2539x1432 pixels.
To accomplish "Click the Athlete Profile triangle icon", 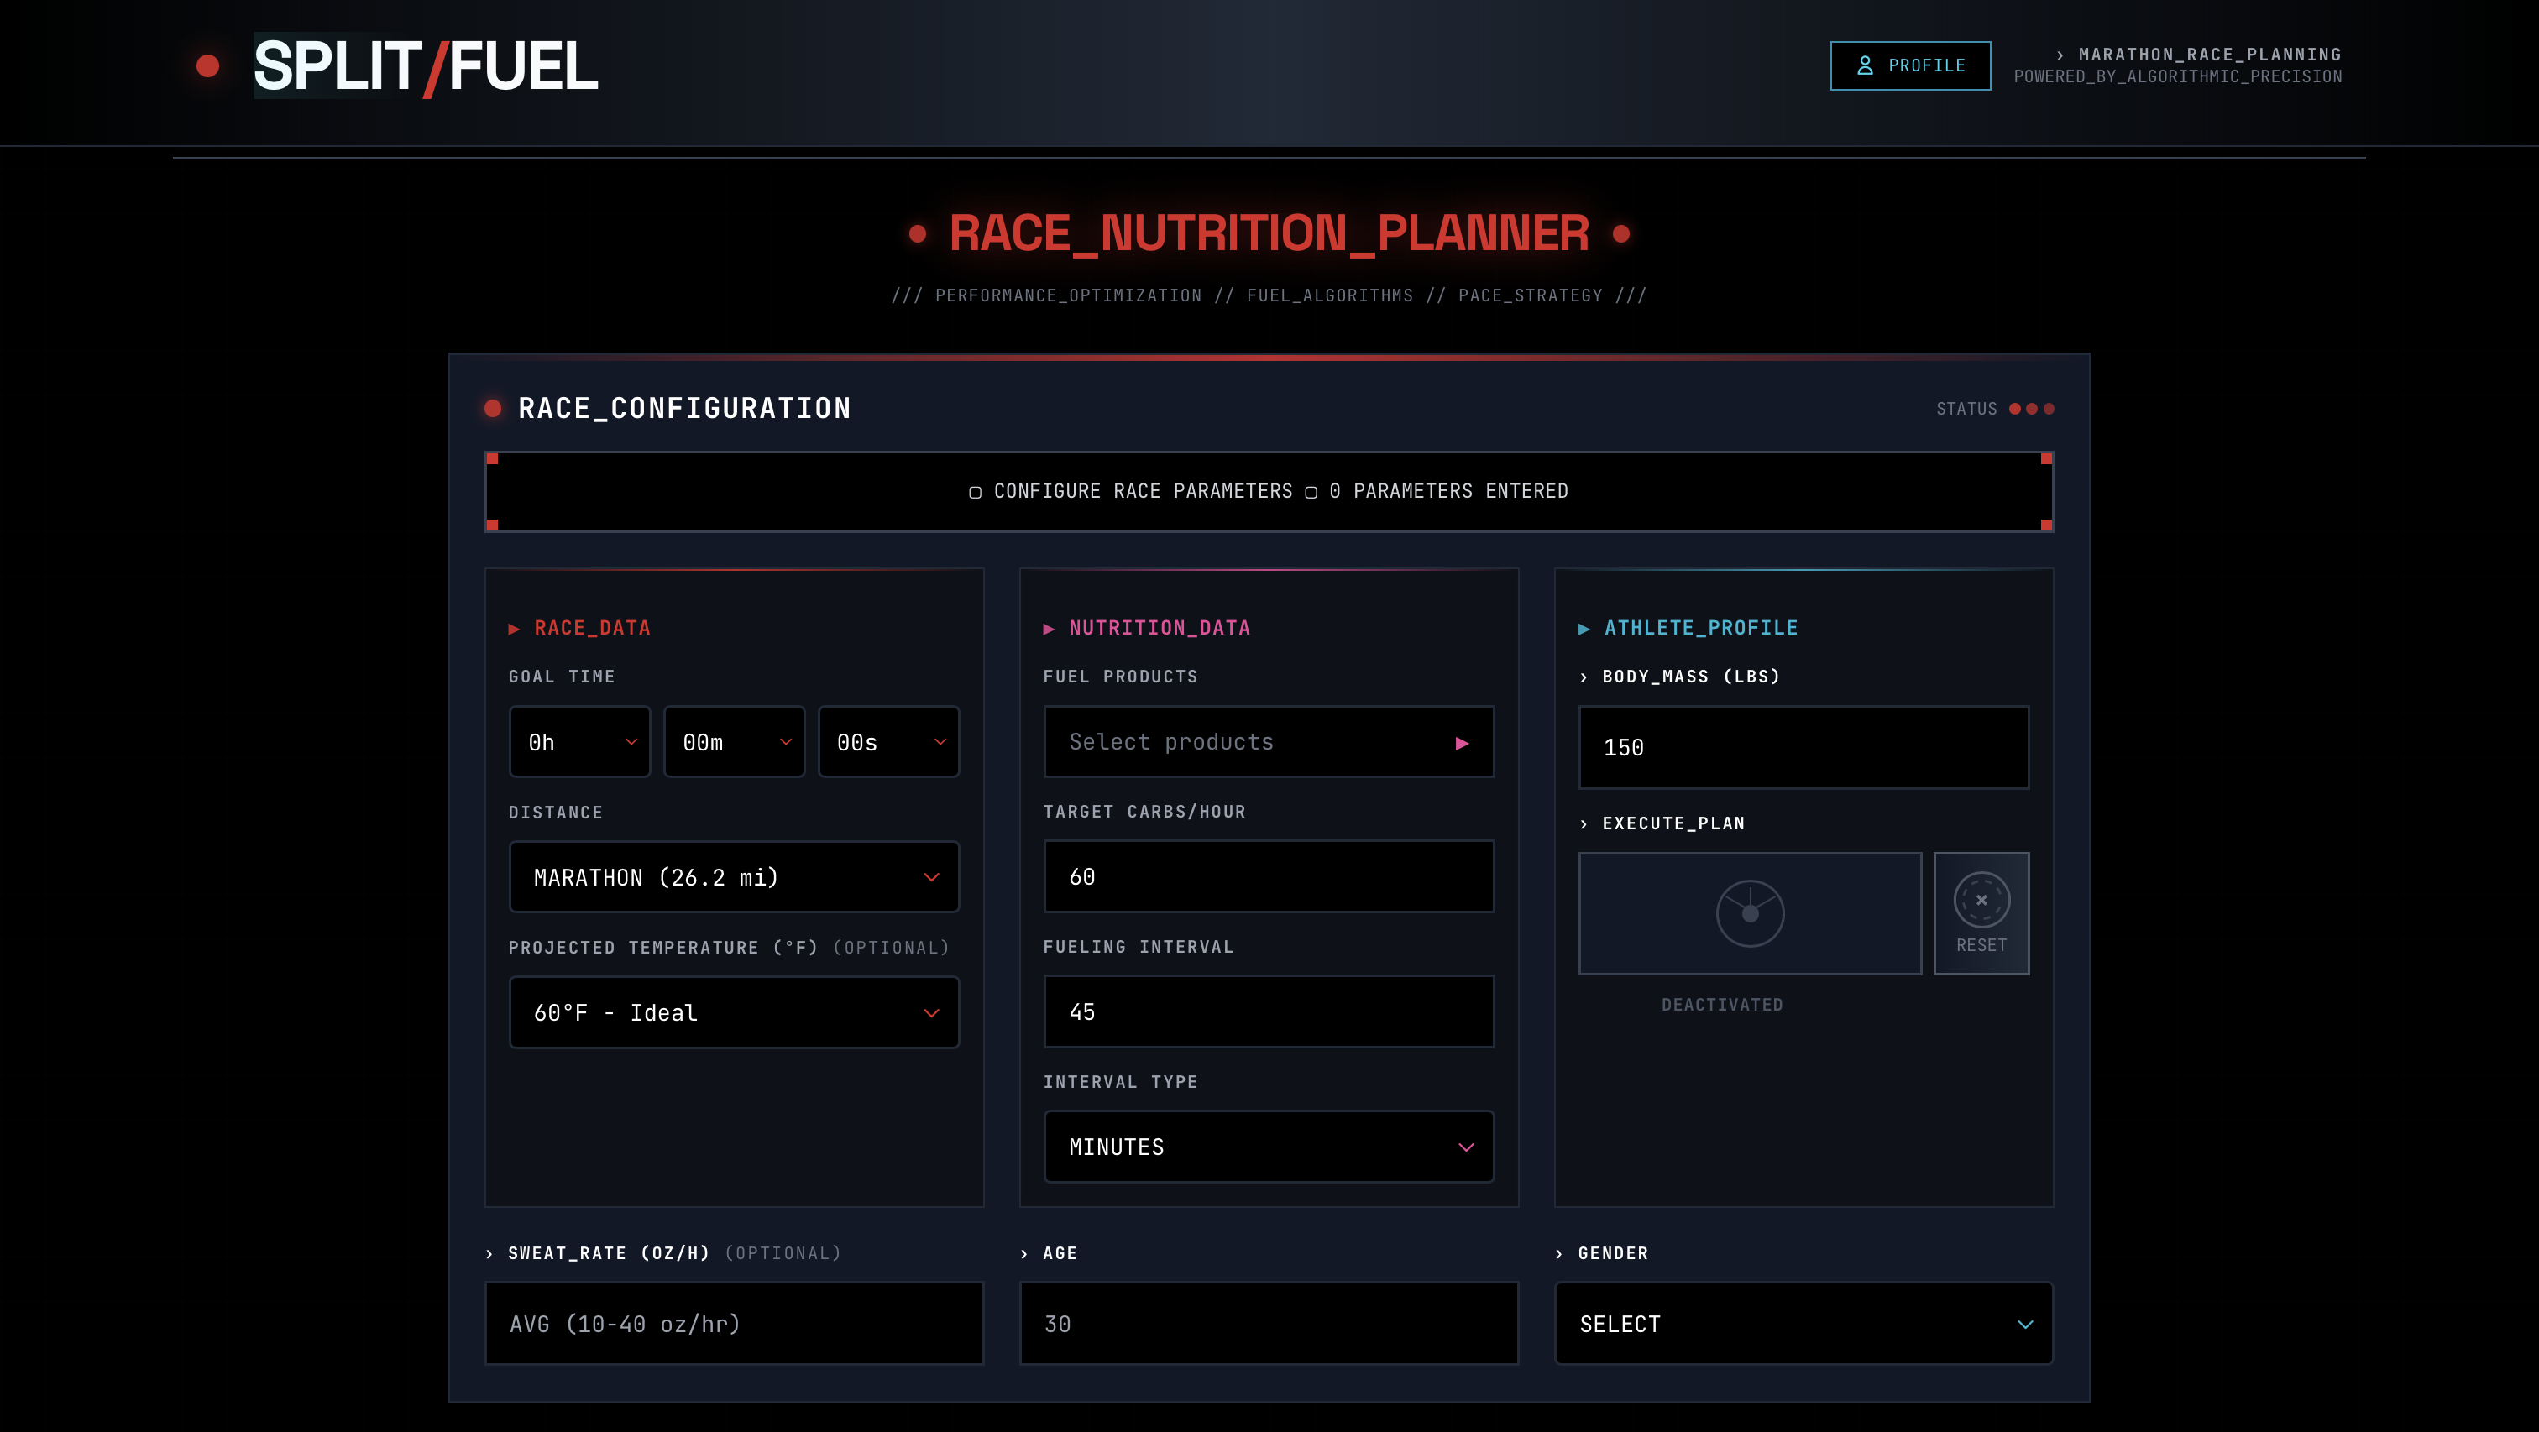I will pos(1584,629).
